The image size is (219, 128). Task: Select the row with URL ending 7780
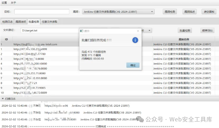point(110,54)
